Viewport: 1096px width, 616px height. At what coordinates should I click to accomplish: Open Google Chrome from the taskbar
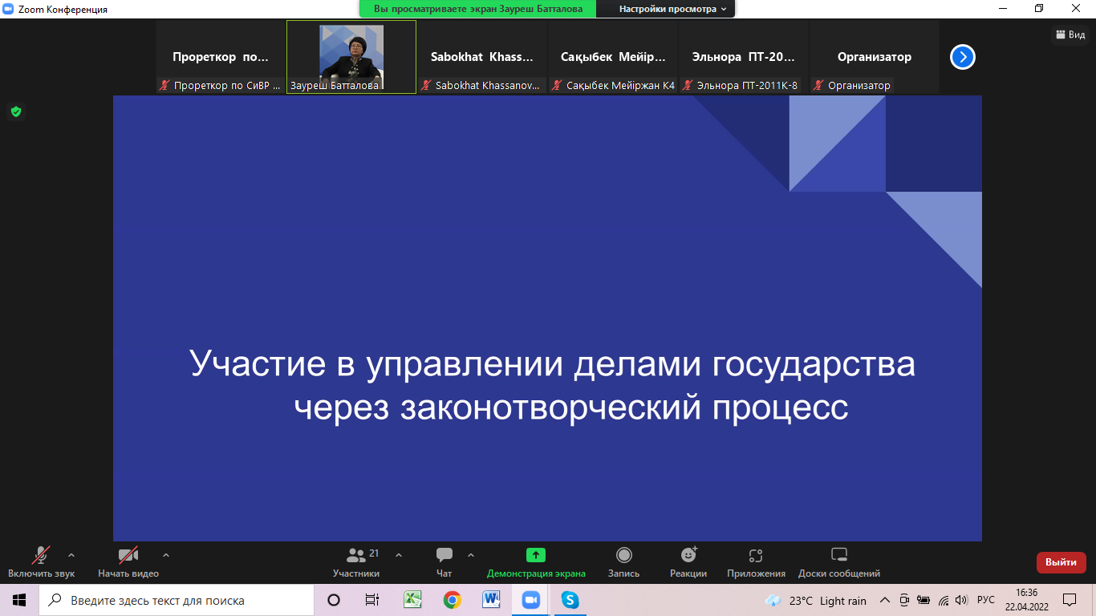click(452, 600)
